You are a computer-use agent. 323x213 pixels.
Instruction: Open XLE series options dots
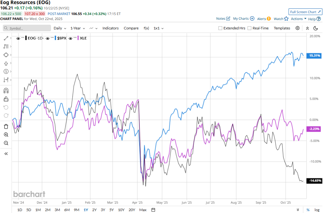(x=75, y=38)
